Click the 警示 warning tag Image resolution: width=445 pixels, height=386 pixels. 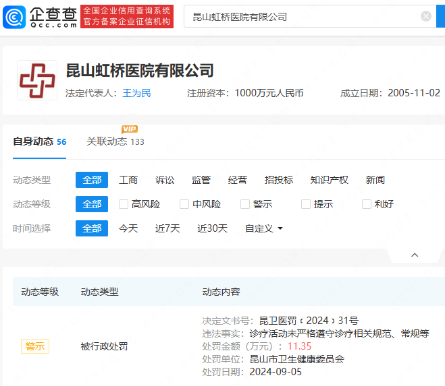34,346
